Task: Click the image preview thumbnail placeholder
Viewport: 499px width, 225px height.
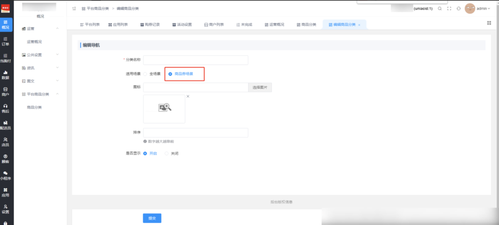Action: pyautogui.click(x=164, y=109)
